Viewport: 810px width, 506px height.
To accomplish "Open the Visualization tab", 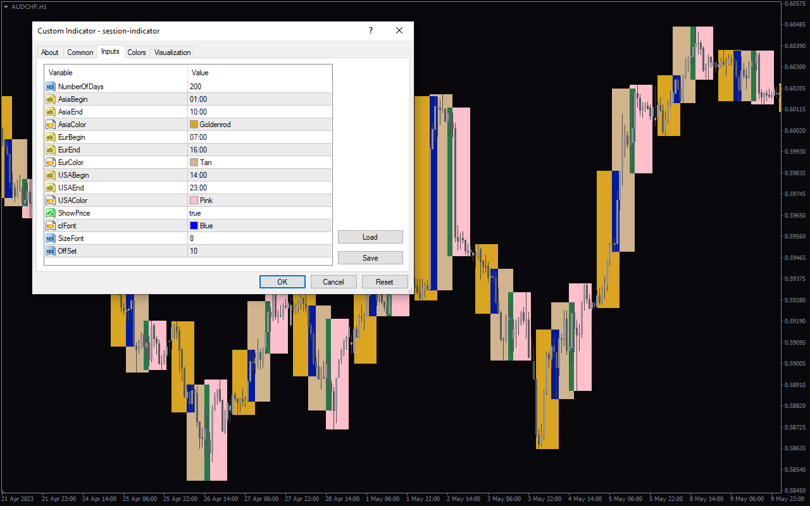I will (x=172, y=52).
